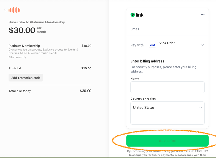Screen dimensions: 216x158
Task: Click the Visa card icon
Action: [x=152, y=45]
